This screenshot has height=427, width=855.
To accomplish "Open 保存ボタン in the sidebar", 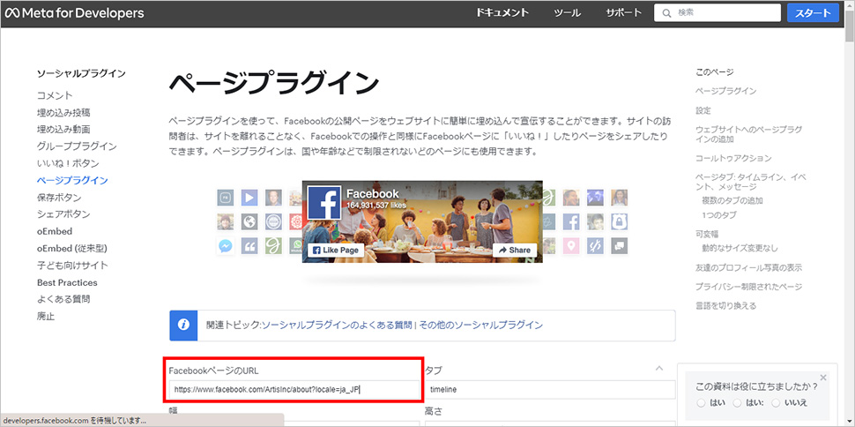I will coord(59,197).
